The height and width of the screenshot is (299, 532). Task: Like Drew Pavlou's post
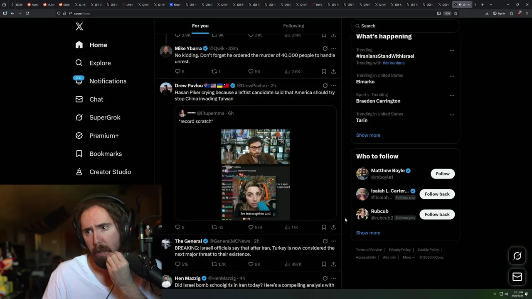pos(255,227)
